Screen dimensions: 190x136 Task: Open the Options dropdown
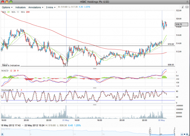coord(7,7)
